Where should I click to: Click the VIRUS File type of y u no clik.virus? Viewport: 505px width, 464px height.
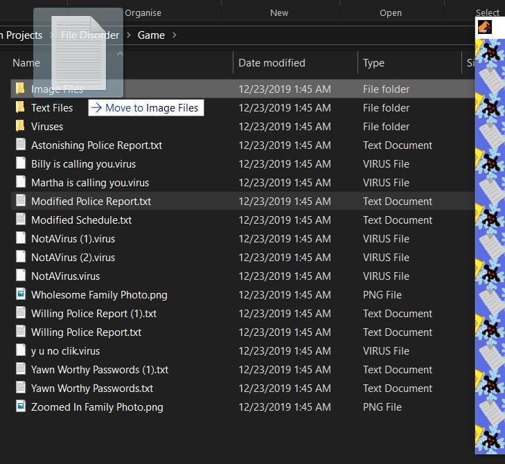[x=386, y=350]
